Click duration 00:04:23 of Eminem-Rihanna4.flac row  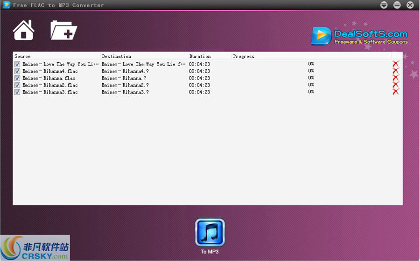[x=200, y=71]
